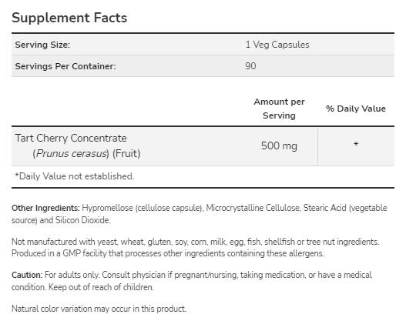Screen dimensions: 406x321
Task: Click the 1 Veg Capsules value
Action: tap(277, 45)
